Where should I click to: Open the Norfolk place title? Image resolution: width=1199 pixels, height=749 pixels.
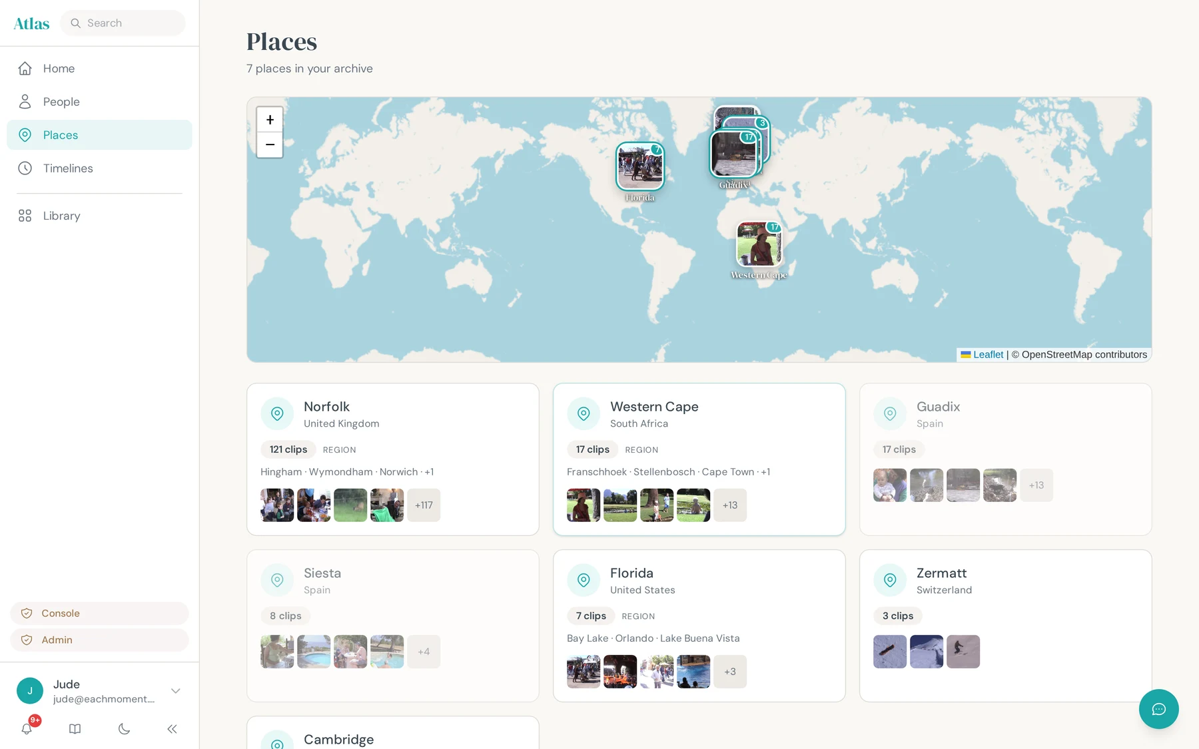click(x=326, y=407)
